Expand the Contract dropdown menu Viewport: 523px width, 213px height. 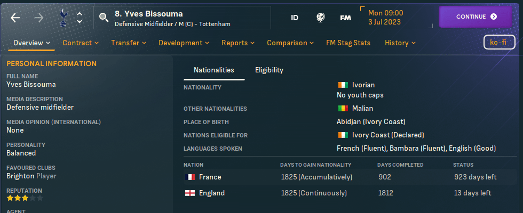tap(81, 43)
